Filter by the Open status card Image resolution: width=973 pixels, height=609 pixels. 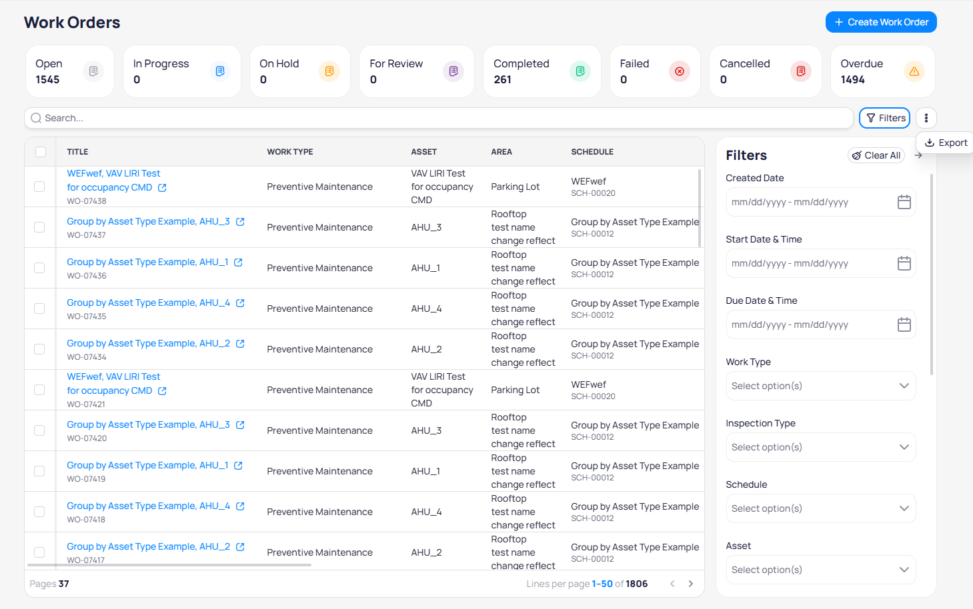point(69,71)
